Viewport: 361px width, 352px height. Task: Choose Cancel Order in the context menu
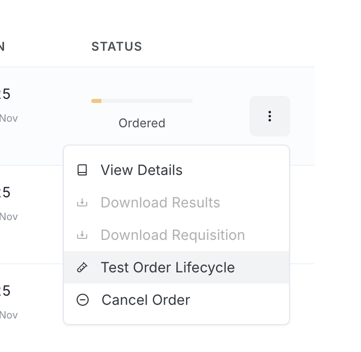(146, 300)
